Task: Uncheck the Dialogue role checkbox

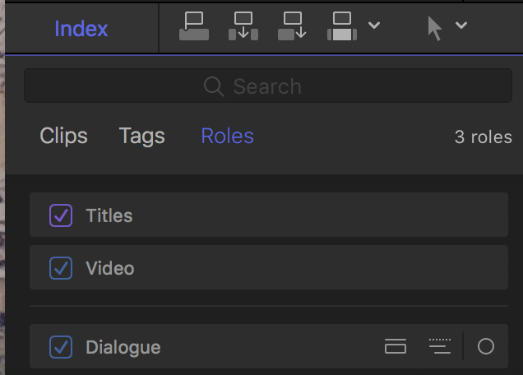Action: (x=61, y=347)
